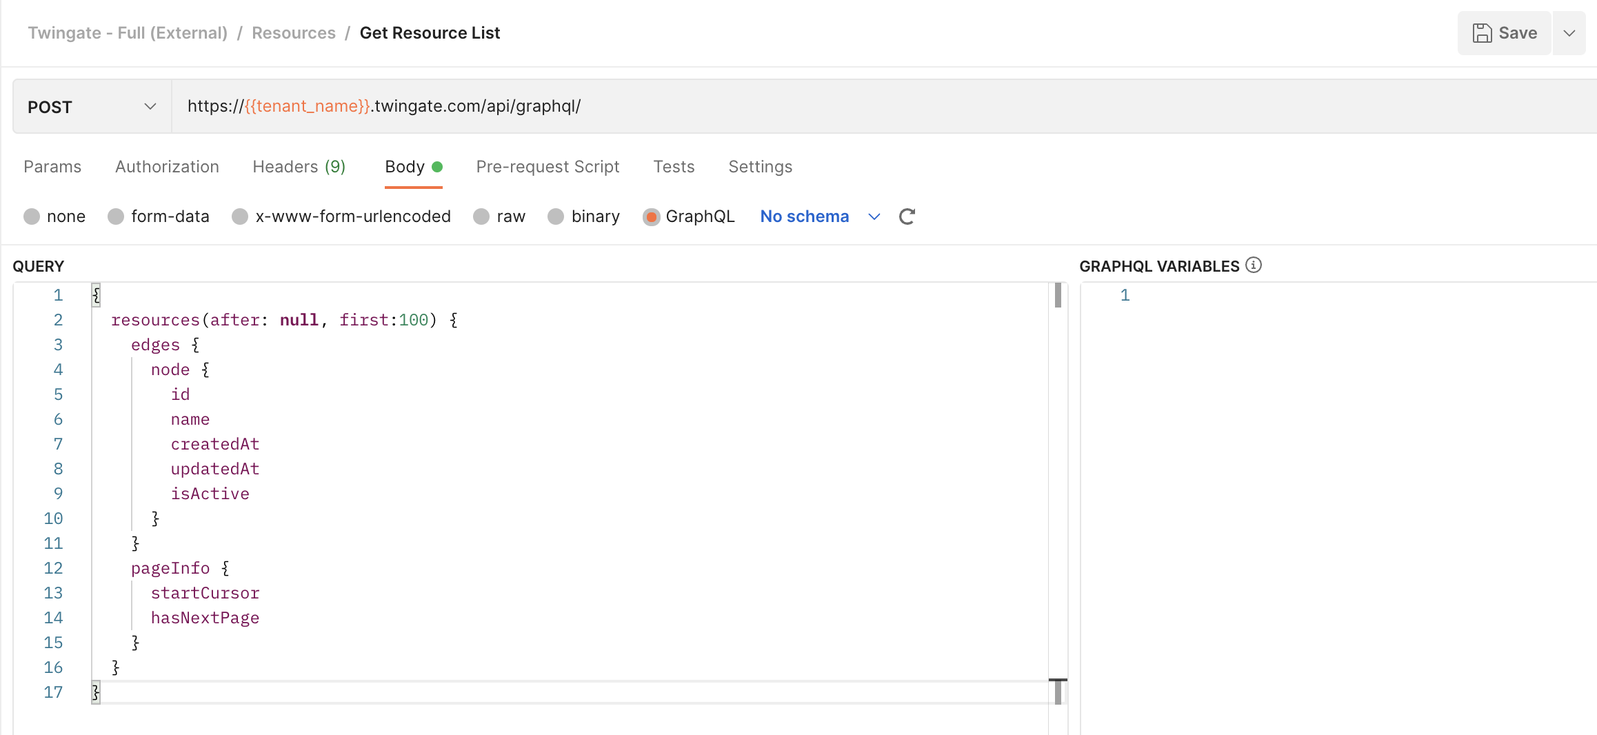Click the Save button

point(1504,33)
